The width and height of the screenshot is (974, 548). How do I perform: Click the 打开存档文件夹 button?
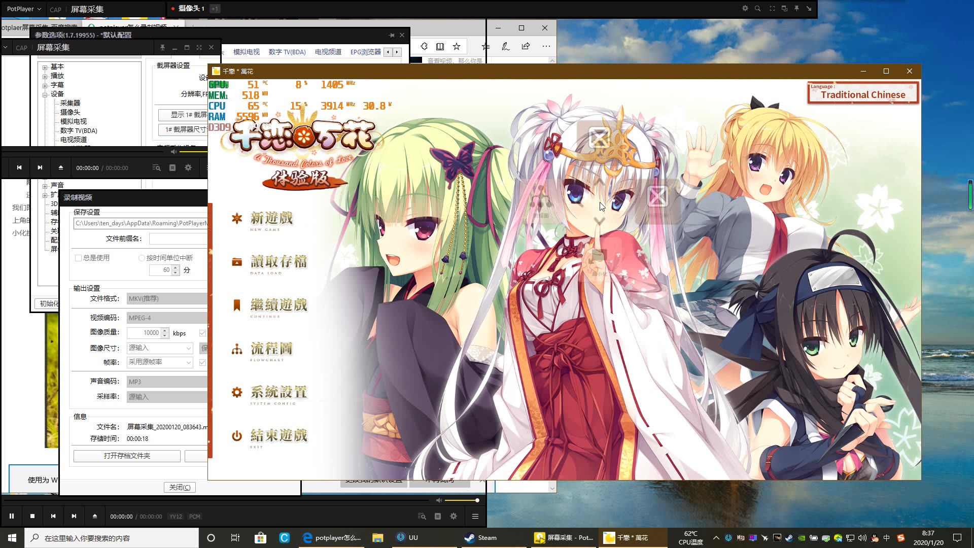pyautogui.click(x=126, y=456)
